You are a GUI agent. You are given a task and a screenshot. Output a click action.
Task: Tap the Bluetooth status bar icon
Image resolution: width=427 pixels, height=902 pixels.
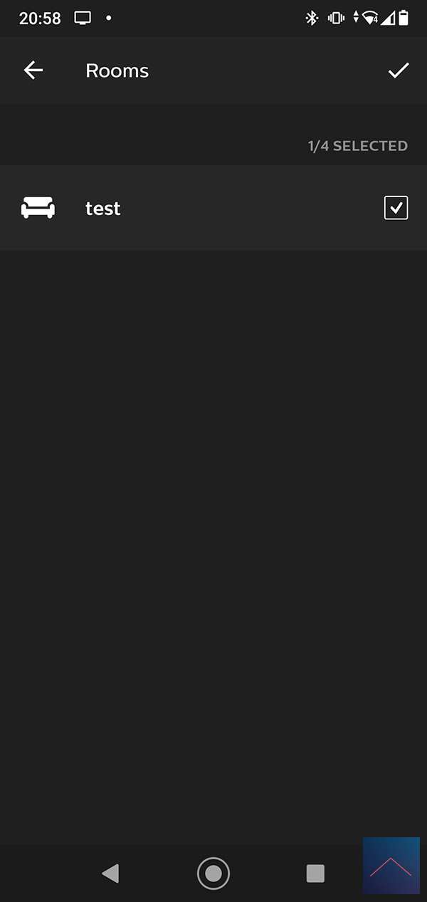point(312,18)
